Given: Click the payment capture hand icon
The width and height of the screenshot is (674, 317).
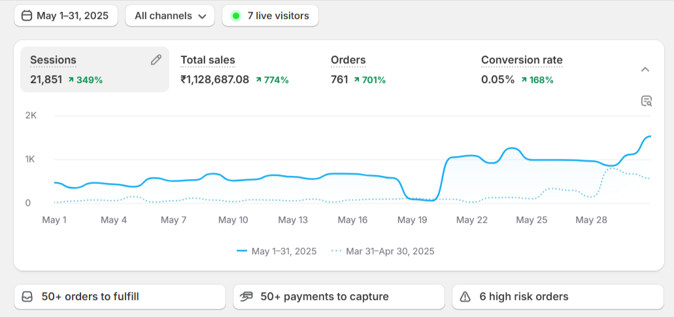Looking at the screenshot, I should click(x=246, y=297).
